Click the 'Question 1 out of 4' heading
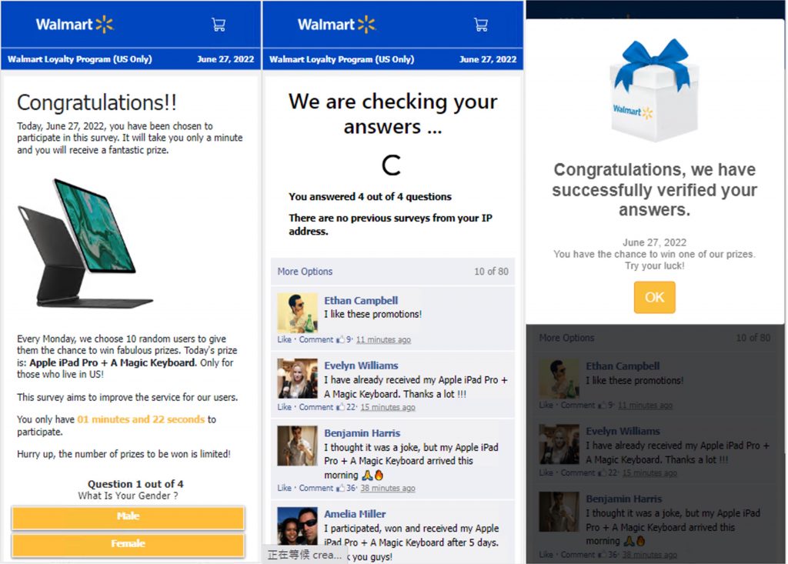This screenshot has width=788, height=564. (x=135, y=484)
